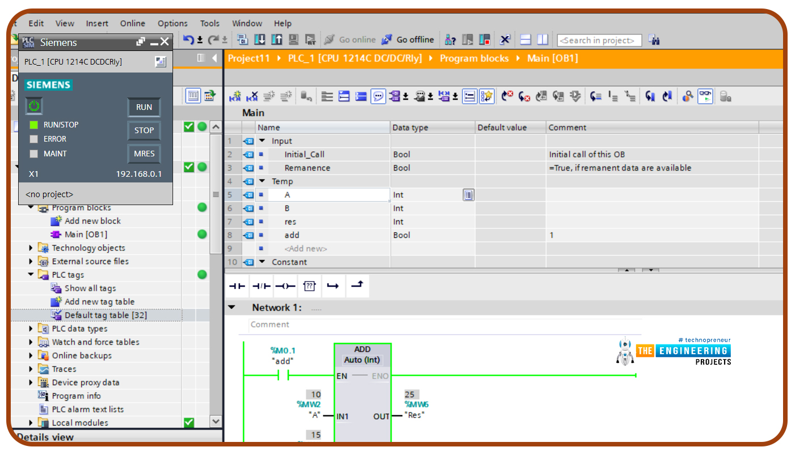The image size is (791, 451).
Task: Insert a normally open contact
Action: pyautogui.click(x=237, y=286)
